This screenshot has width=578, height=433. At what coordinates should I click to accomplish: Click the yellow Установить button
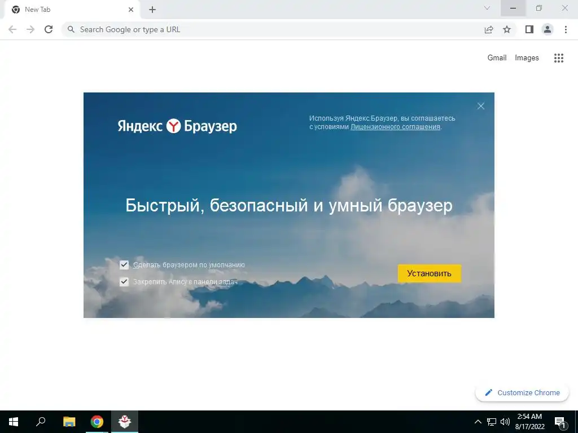(429, 273)
